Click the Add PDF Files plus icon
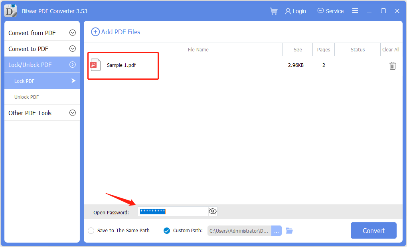 (x=95, y=32)
